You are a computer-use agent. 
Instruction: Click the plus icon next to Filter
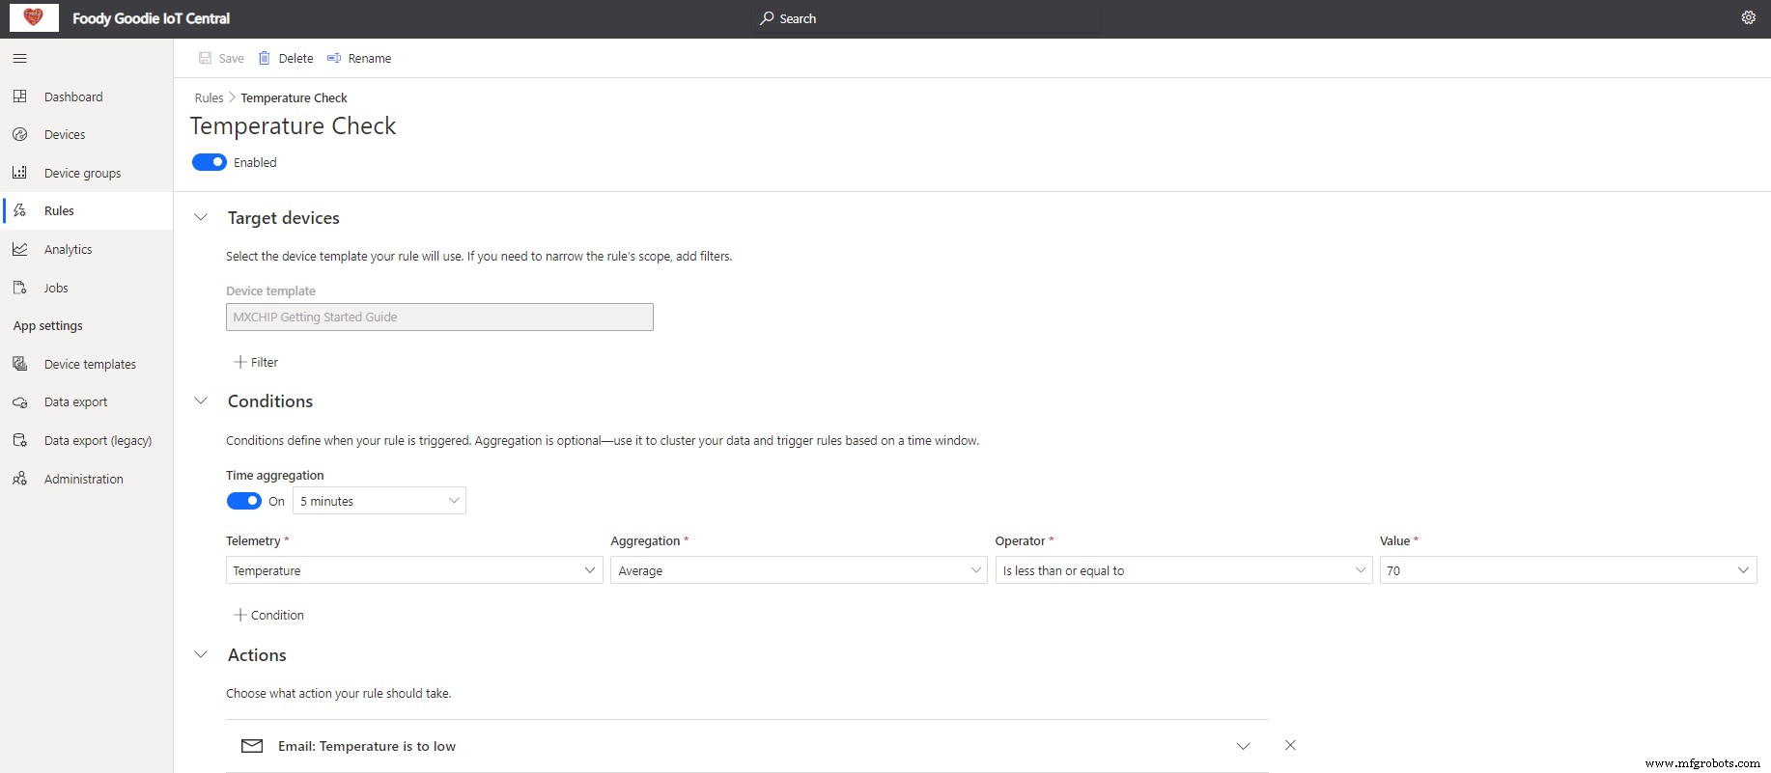240,362
